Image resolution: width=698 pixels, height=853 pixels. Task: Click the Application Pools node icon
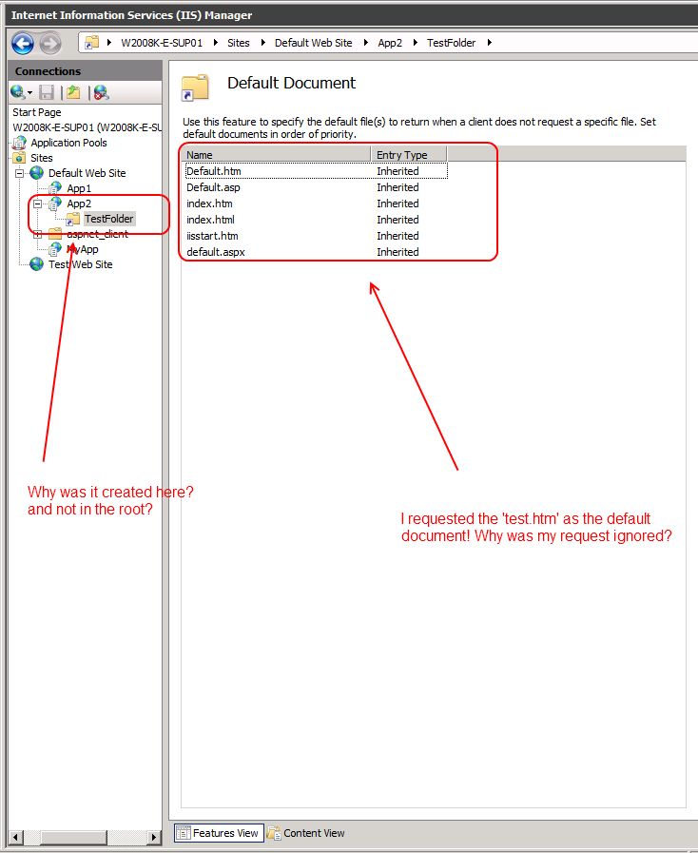point(20,143)
